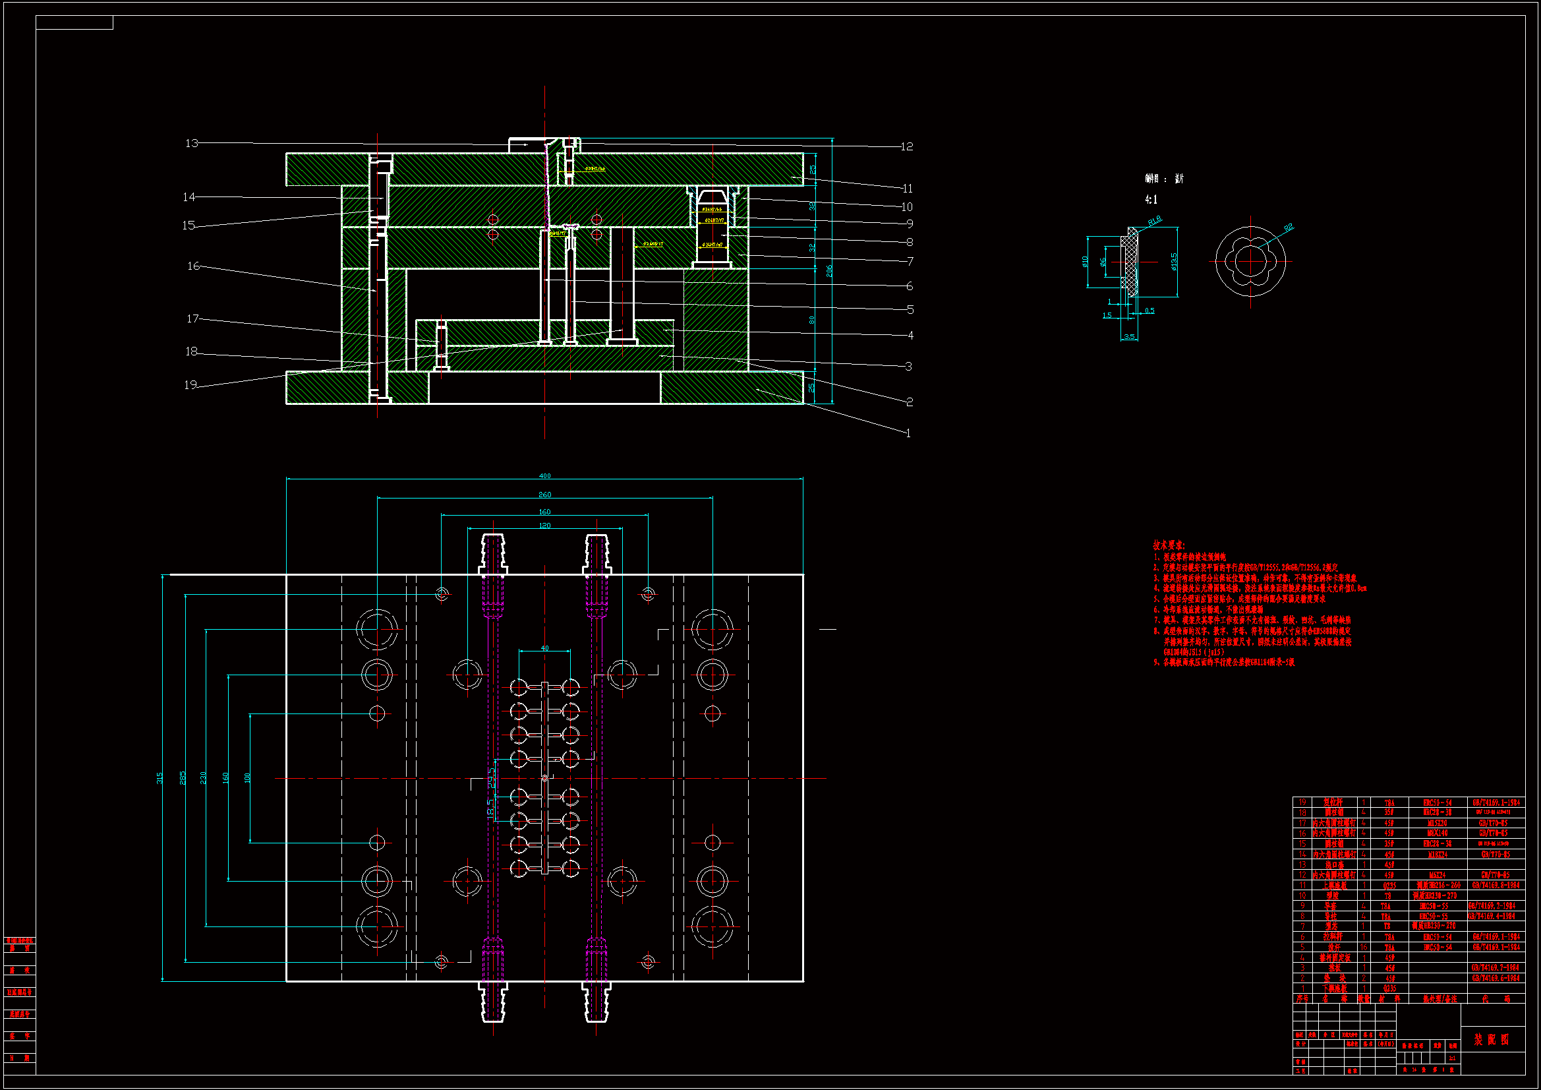Screen dimensions: 1541x1090
Task: Click the 40 cavity spacing dimension
Action: tap(544, 648)
